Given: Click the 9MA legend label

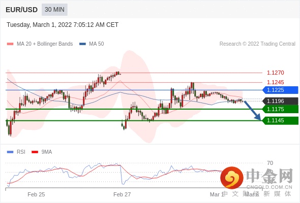Looking at the screenshot, I should coord(47,152).
